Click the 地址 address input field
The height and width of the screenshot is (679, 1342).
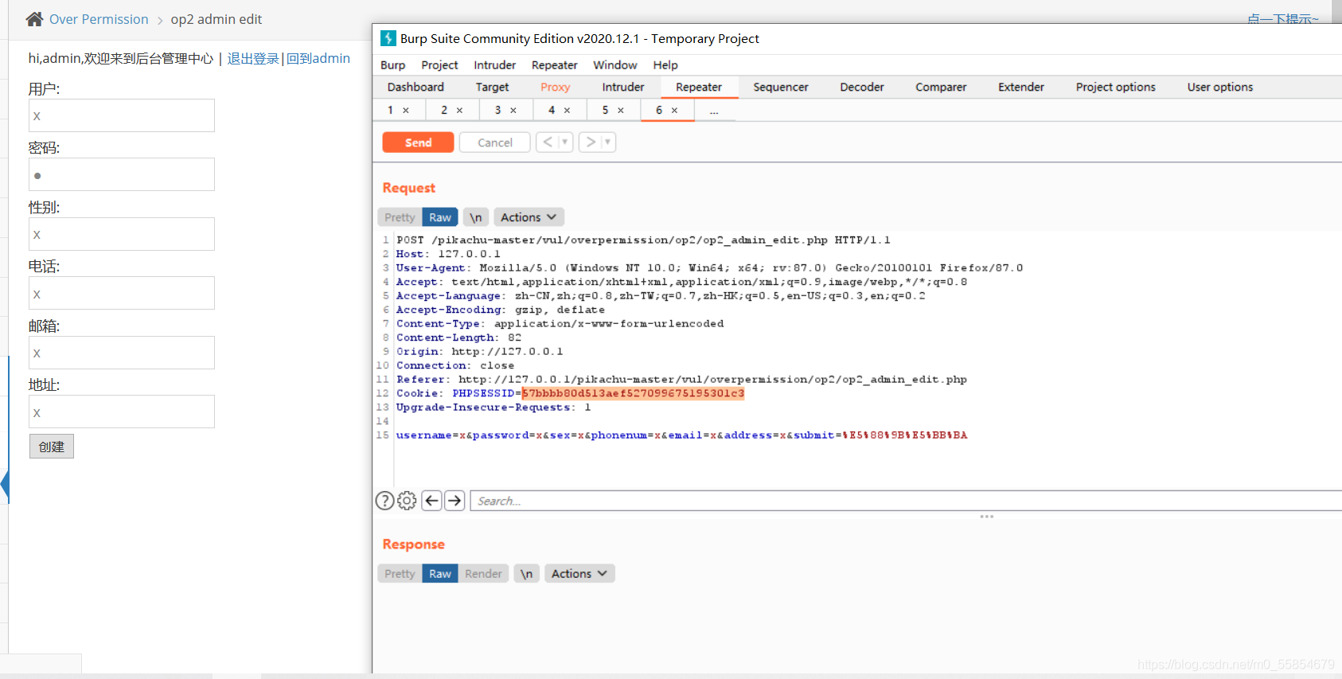pyautogui.click(x=122, y=412)
